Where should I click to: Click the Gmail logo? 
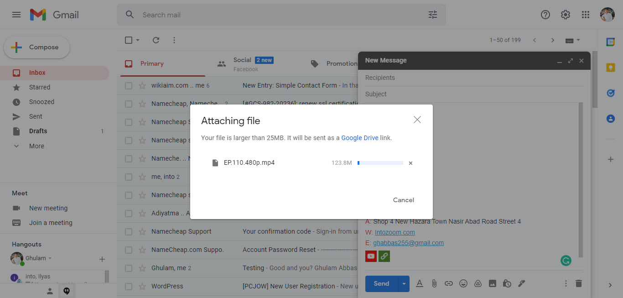54,15
